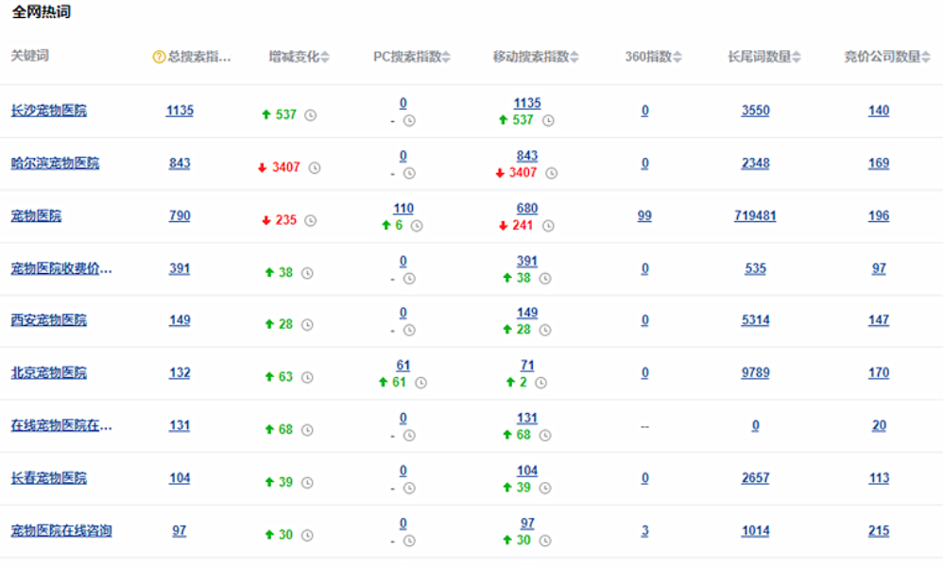Click clock icon beside 68 in 增减变化 column
The width and height of the screenshot is (943, 567).
(x=307, y=430)
